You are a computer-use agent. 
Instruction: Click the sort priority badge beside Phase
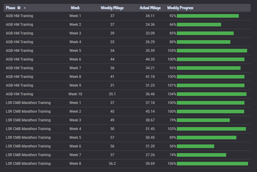click(x=19, y=8)
